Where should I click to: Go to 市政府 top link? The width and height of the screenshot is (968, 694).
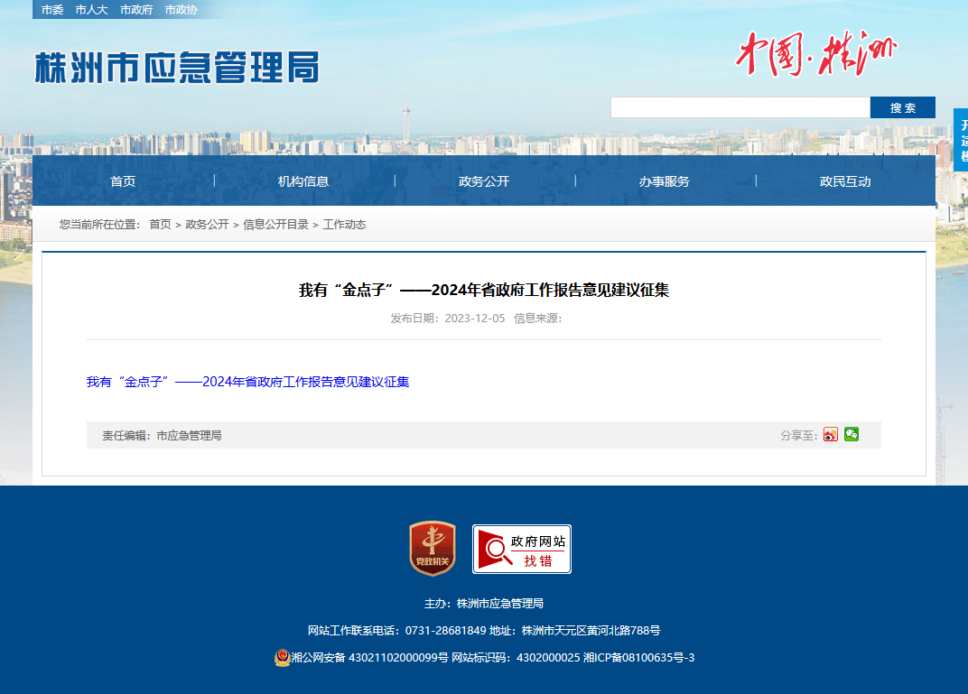(136, 10)
